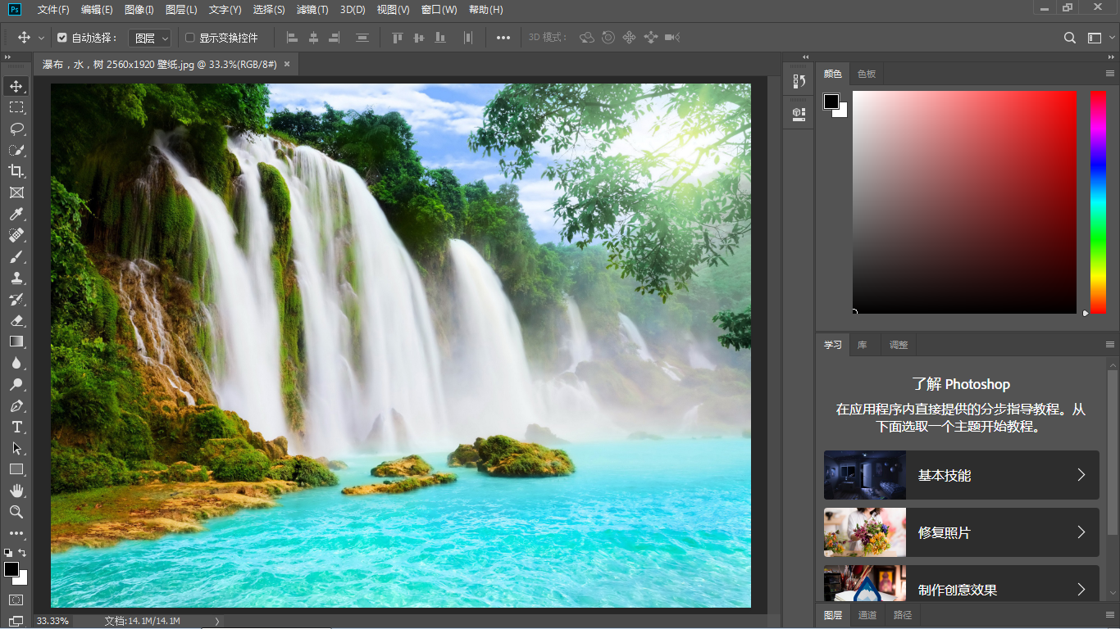The height and width of the screenshot is (629, 1120).
Task: Open the Edit Toolbar three-dots button
Action: click(16, 533)
